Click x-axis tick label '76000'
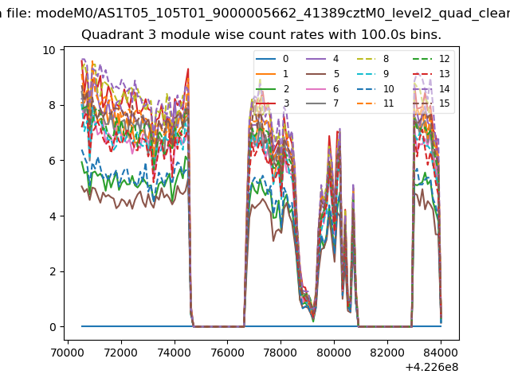This screenshot has width=510, height=382. 228,353
